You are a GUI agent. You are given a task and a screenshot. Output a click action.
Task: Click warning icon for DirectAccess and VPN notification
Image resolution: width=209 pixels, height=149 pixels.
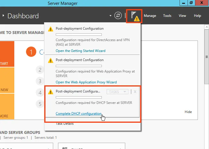click(x=51, y=29)
